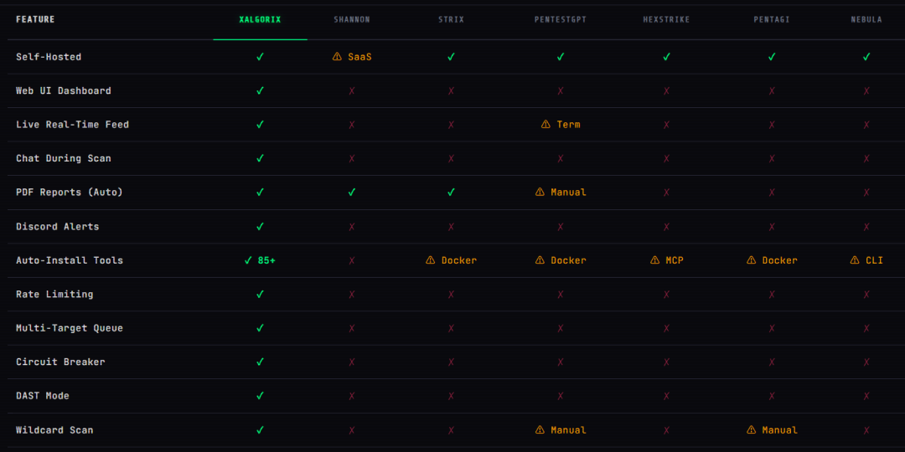Screen dimensions: 905x452
Task: Click PentestGPT Manual warning for Wildcard Scan
Action: click(x=560, y=430)
